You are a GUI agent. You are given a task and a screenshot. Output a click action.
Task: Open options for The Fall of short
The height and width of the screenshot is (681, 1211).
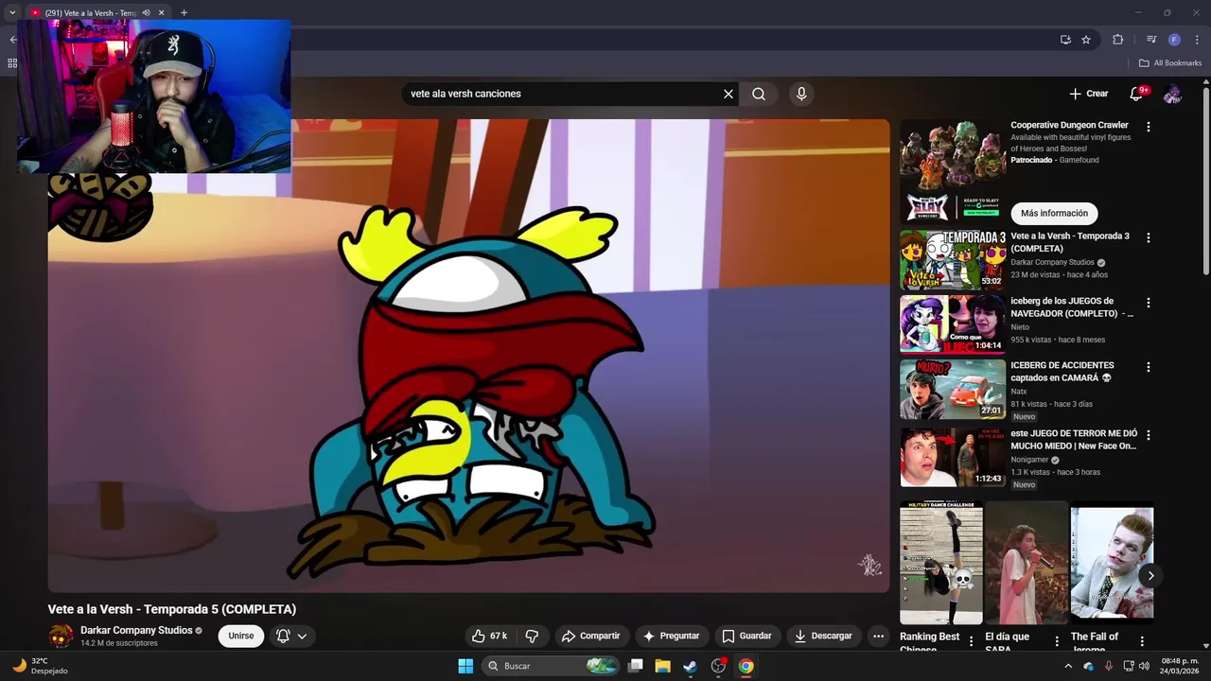1142,641
